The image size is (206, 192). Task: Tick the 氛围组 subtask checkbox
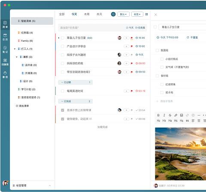[x=157, y=50]
